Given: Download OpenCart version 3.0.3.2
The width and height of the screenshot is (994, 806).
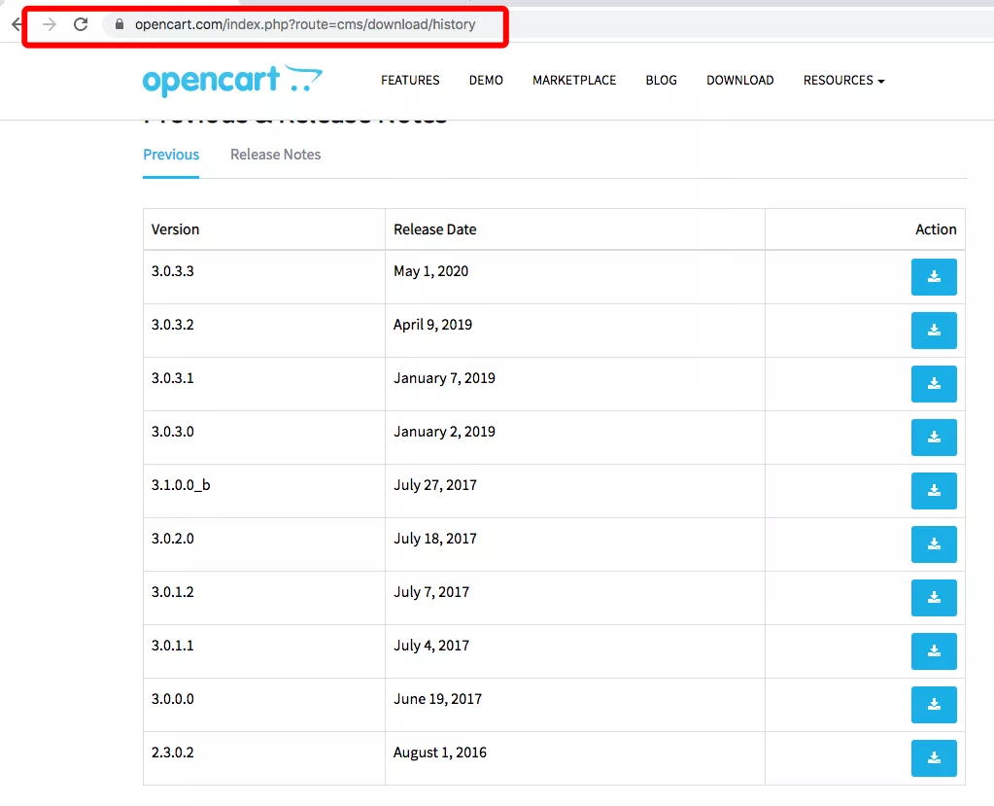Looking at the screenshot, I should coord(934,331).
